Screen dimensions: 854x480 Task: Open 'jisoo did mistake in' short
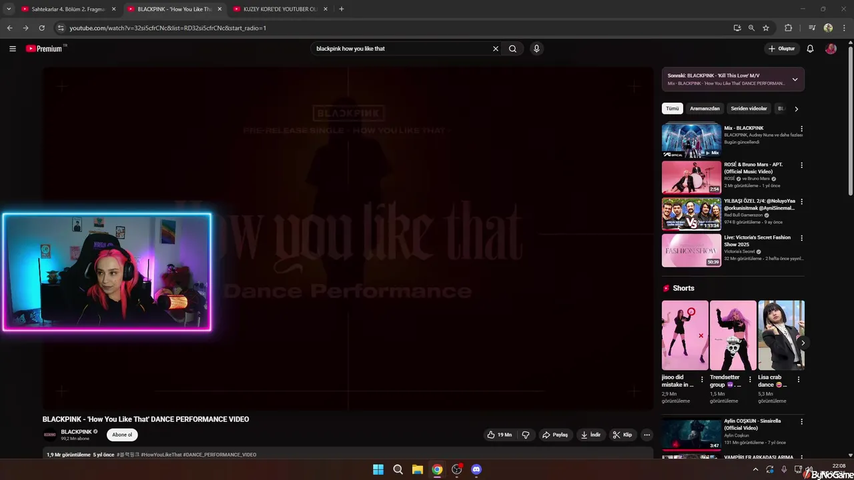[685, 335]
